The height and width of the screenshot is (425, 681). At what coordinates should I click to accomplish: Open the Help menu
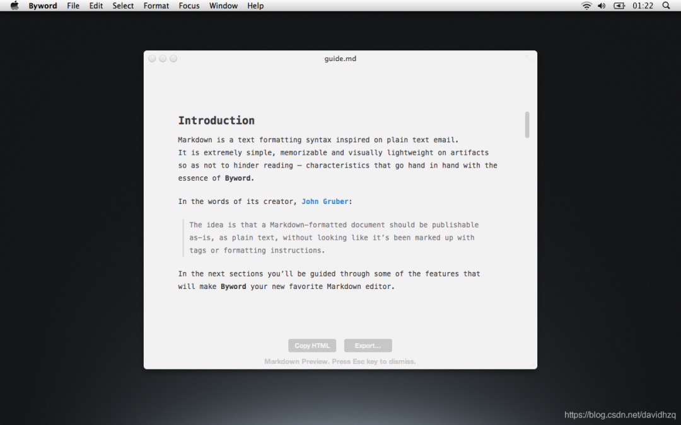[255, 6]
